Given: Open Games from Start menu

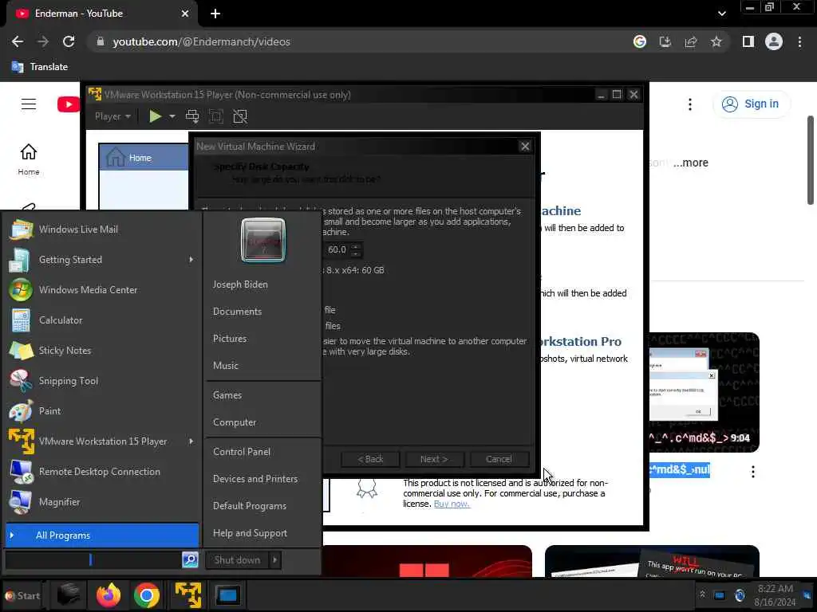Looking at the screenshot, I should (227, 395).
